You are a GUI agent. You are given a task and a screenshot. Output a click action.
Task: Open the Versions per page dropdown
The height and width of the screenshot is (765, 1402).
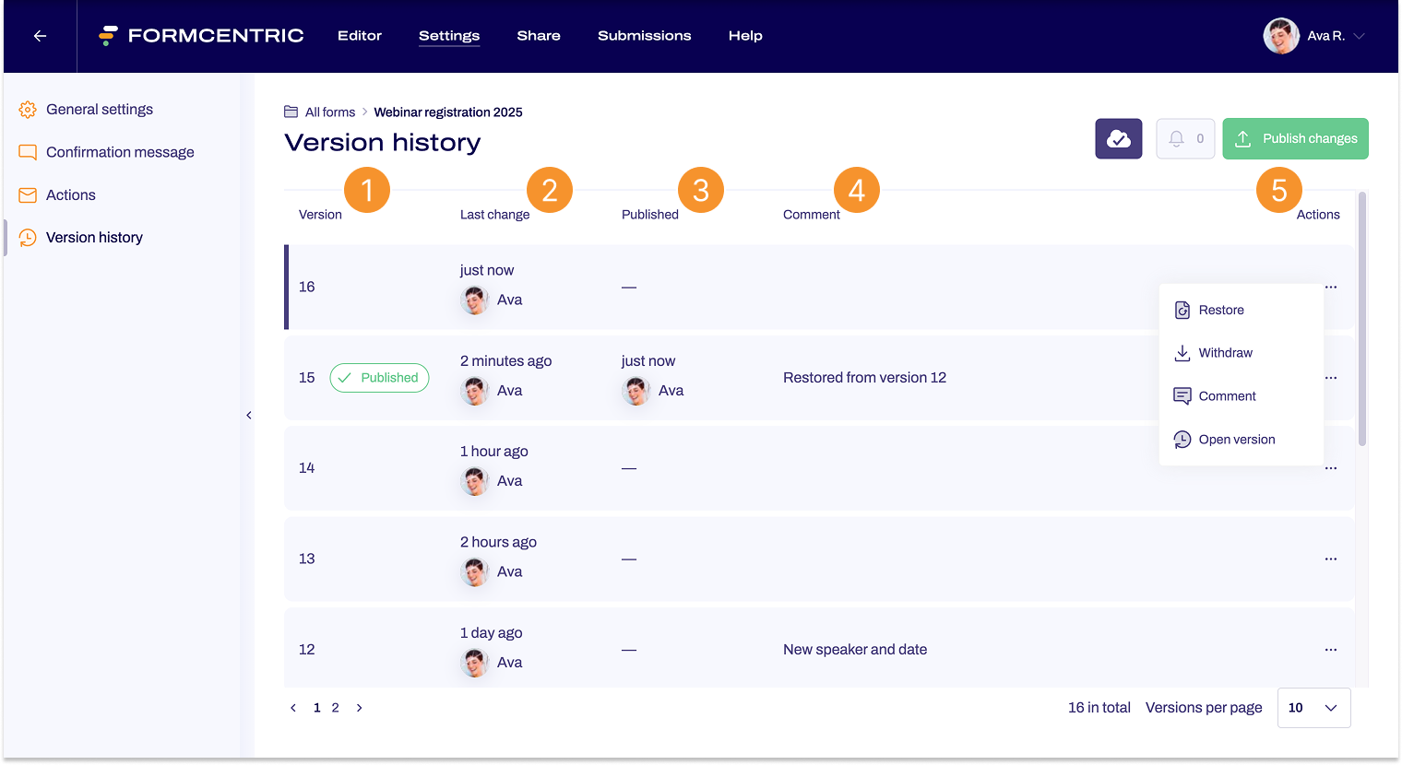click(1313, 708)
